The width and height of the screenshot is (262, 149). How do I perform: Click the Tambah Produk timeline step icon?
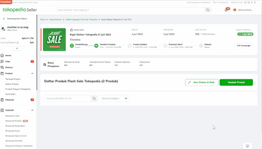point(96,46)
